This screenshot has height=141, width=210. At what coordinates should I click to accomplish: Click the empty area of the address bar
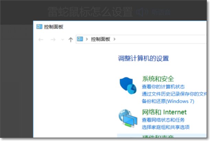click(x=161, y=39)
